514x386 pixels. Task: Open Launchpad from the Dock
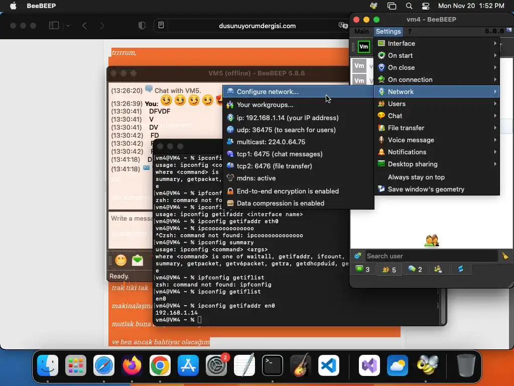click(76, 365)
